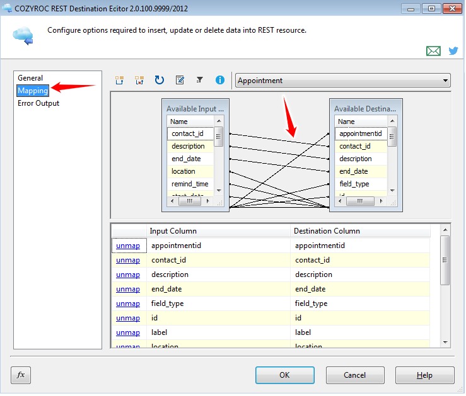Unmap the field_type column row
This screenshot has width=466, height=396.
(128, 303)
